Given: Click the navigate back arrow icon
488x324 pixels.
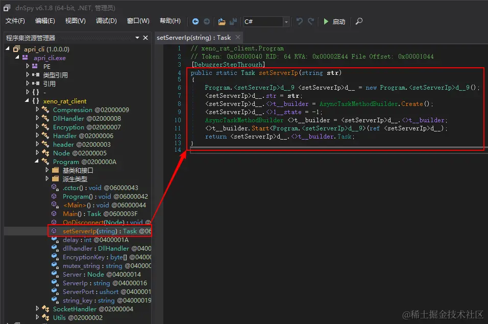Looking at the screenshot, I should pyautogui.click(x=196, y=21).
